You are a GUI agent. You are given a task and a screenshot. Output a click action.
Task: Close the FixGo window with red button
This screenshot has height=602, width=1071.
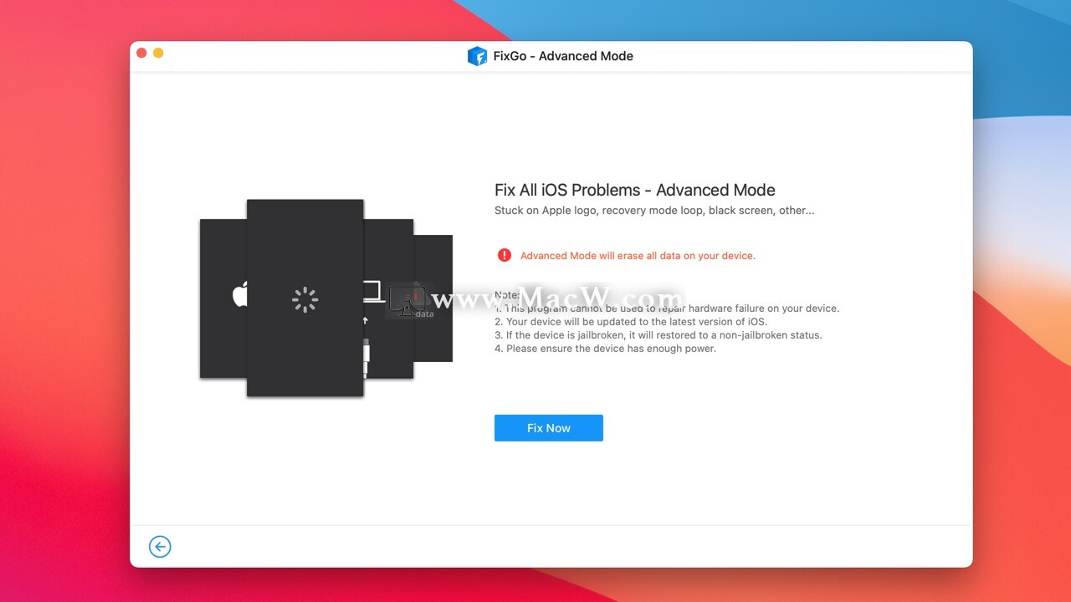(141, 53)
